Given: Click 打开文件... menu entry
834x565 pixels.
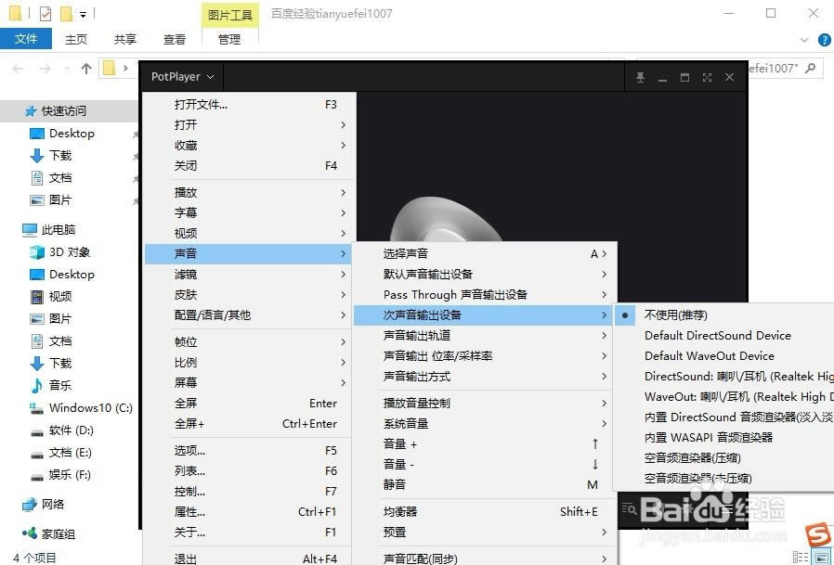Looking at the screenshot, I should (201, 105).
